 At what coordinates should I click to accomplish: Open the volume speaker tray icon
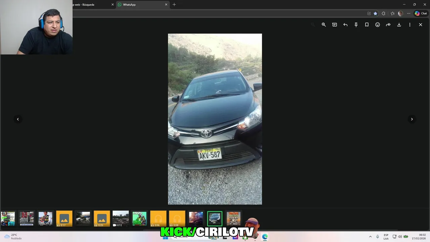(400, 237)
